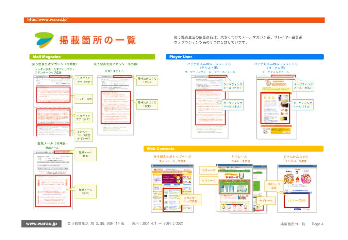Click the スポンサーシップ広告 callout on top page screenshot
Image resolution: width=348 pixels, height=240 pixels.
coord(190,200)
